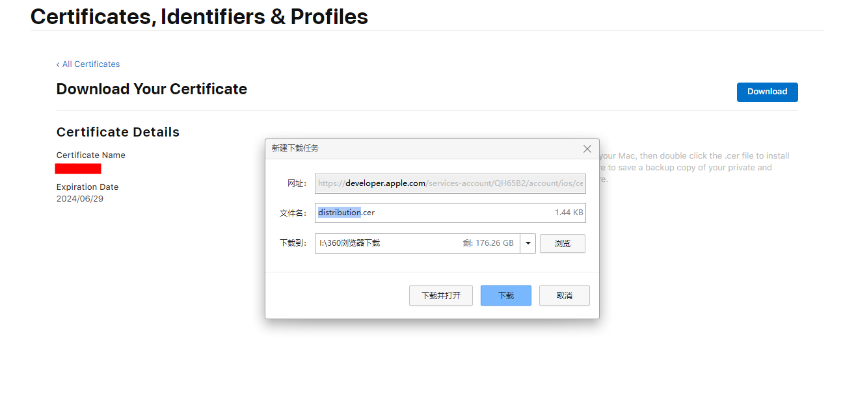Click the I:\360浏览器下载 path field
Screen dimensions: 843x407
(x=418, y=243)
